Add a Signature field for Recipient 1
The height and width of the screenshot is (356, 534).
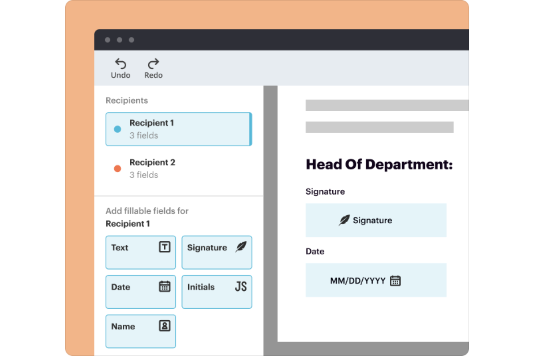point(216,252)
